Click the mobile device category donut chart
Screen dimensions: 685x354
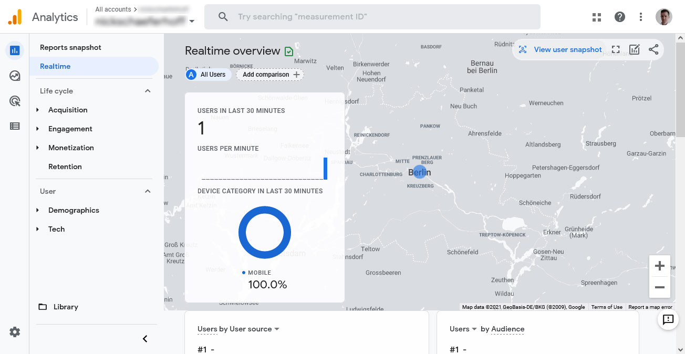265,233
